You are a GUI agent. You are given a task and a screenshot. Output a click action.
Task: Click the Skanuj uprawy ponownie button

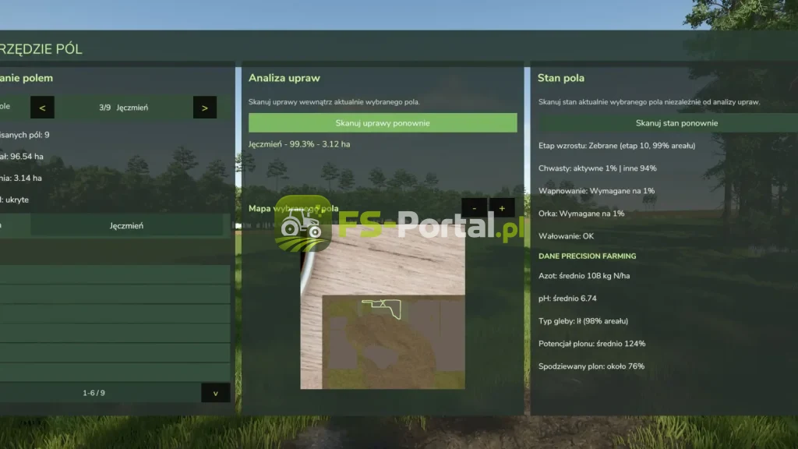383,122
